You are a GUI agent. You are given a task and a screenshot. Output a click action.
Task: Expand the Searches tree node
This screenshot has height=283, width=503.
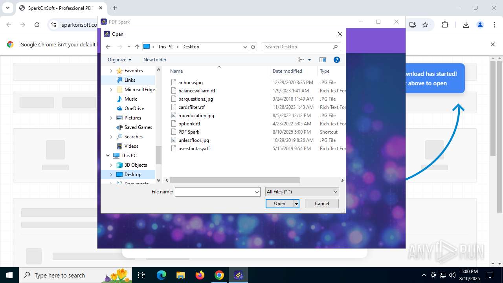(x=111, y=137)
